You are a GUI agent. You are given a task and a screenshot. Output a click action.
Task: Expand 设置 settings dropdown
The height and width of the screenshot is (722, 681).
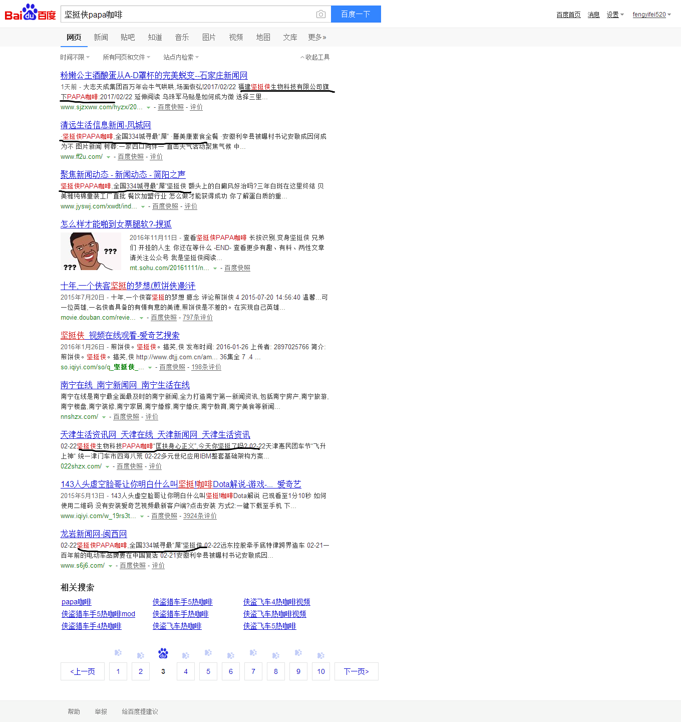615,15
